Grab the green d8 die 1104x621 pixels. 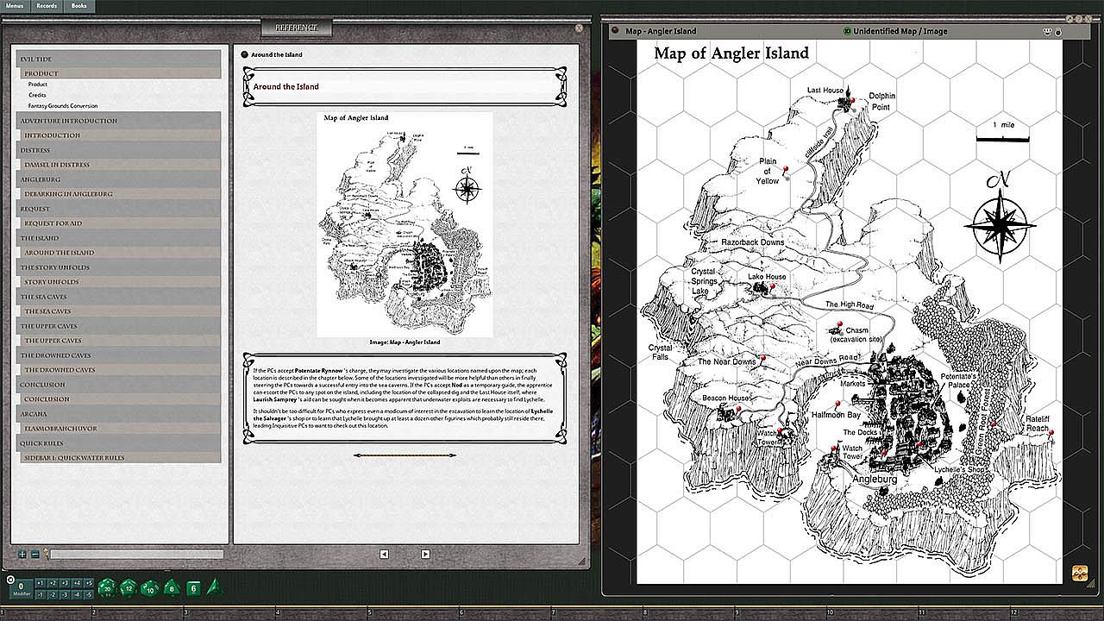171,588
